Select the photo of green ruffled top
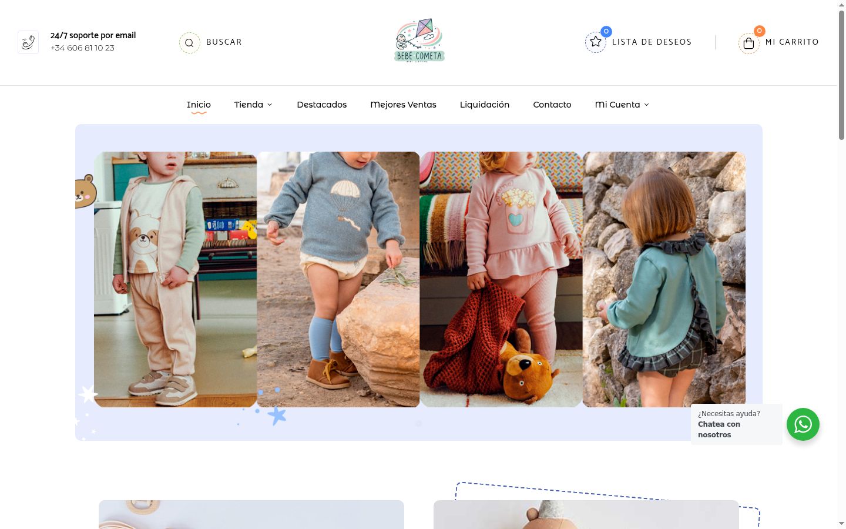This screenshot has width=846, height=529. [x=664, y=279]
